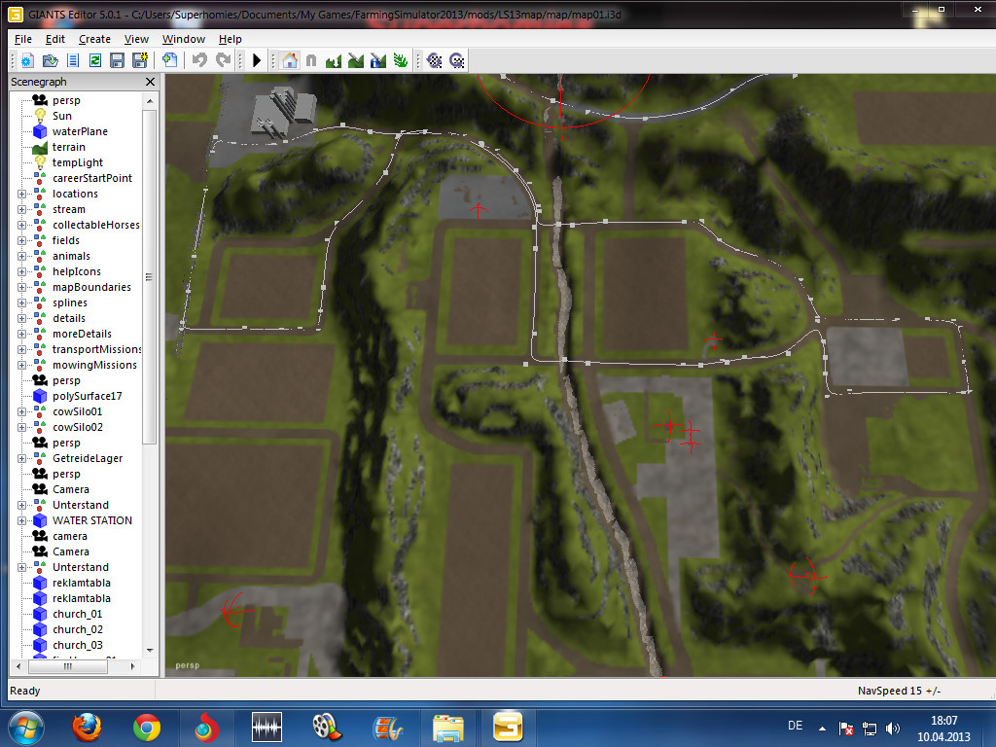
Task: Toggle the magnet snap tool
Action: pos(311,60)
